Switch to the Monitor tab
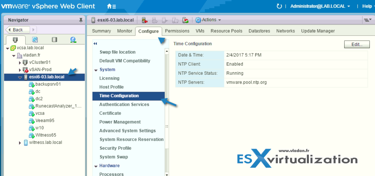This screenshot has width=375, height=176. click(x=125, y=31)
